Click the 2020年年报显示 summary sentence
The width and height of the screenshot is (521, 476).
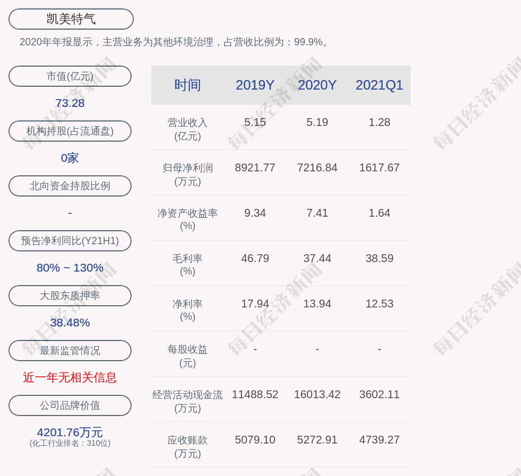(174, 42)
